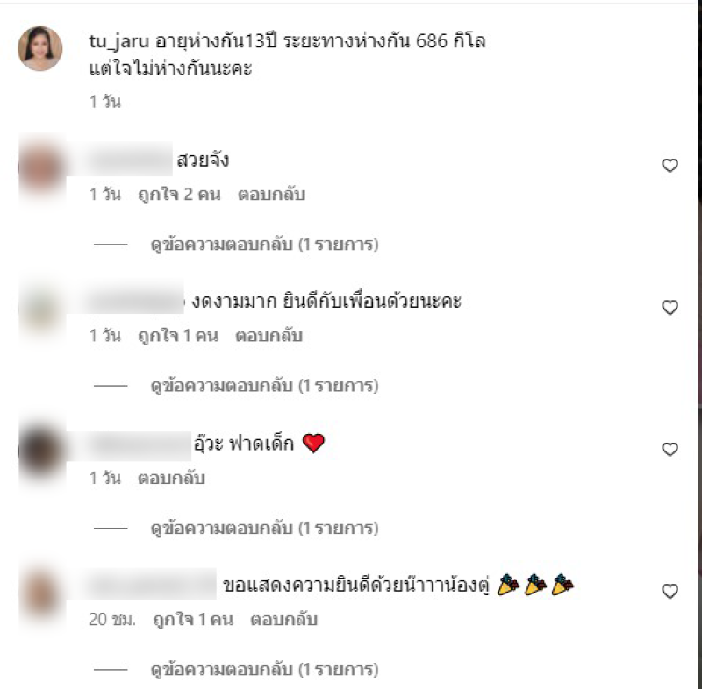View replies under the party popper comment
Viewport: 702px width, 689px height.
pyautogui.click(x=265, y=670)
